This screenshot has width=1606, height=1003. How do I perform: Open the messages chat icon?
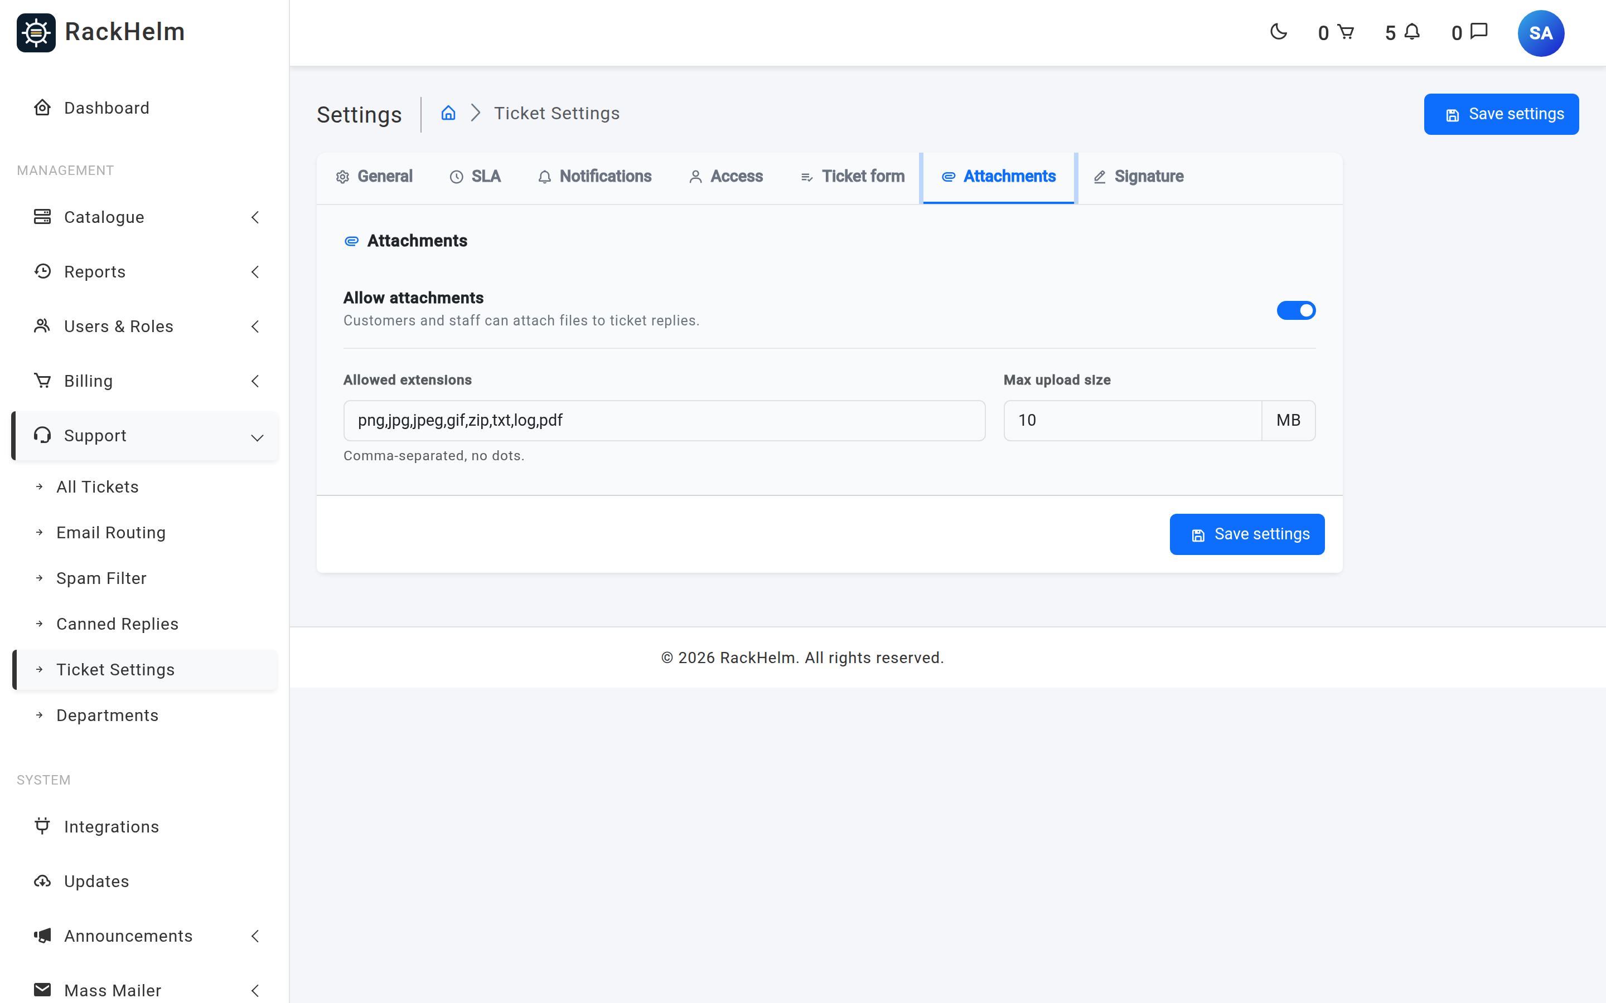1479,32
